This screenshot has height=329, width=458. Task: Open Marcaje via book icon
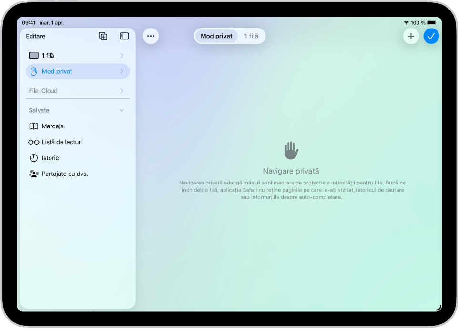pyautogui.click(x=33, y=126)
